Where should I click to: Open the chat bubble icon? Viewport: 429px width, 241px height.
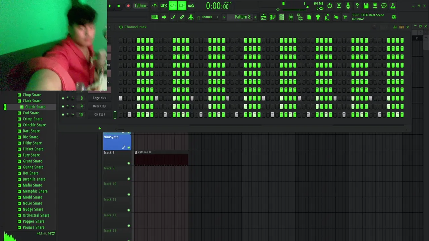pos(384,6)
